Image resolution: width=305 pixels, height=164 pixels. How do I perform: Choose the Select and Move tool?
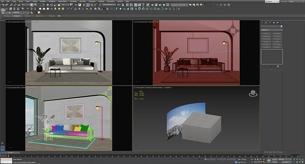tap(48, 5)
